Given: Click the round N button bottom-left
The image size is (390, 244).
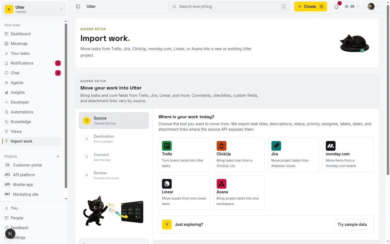Looking at the screenshot, I should coord(10,234).
